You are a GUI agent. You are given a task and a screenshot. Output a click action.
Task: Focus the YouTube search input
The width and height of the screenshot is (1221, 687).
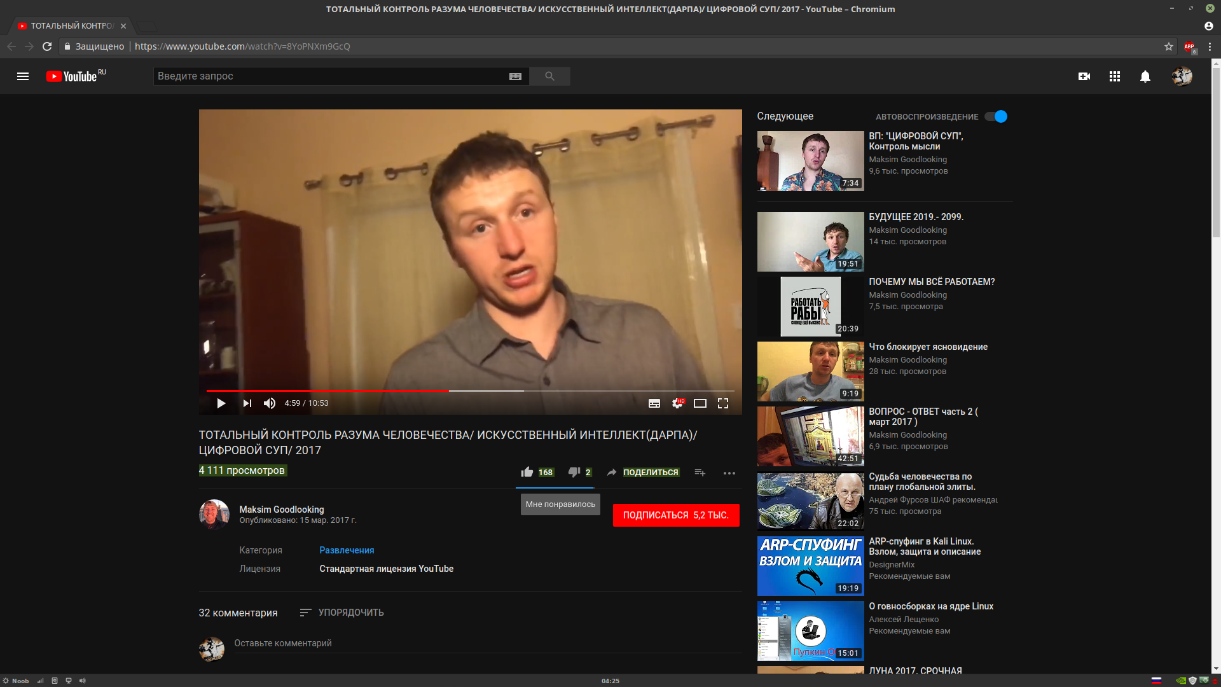331,76
